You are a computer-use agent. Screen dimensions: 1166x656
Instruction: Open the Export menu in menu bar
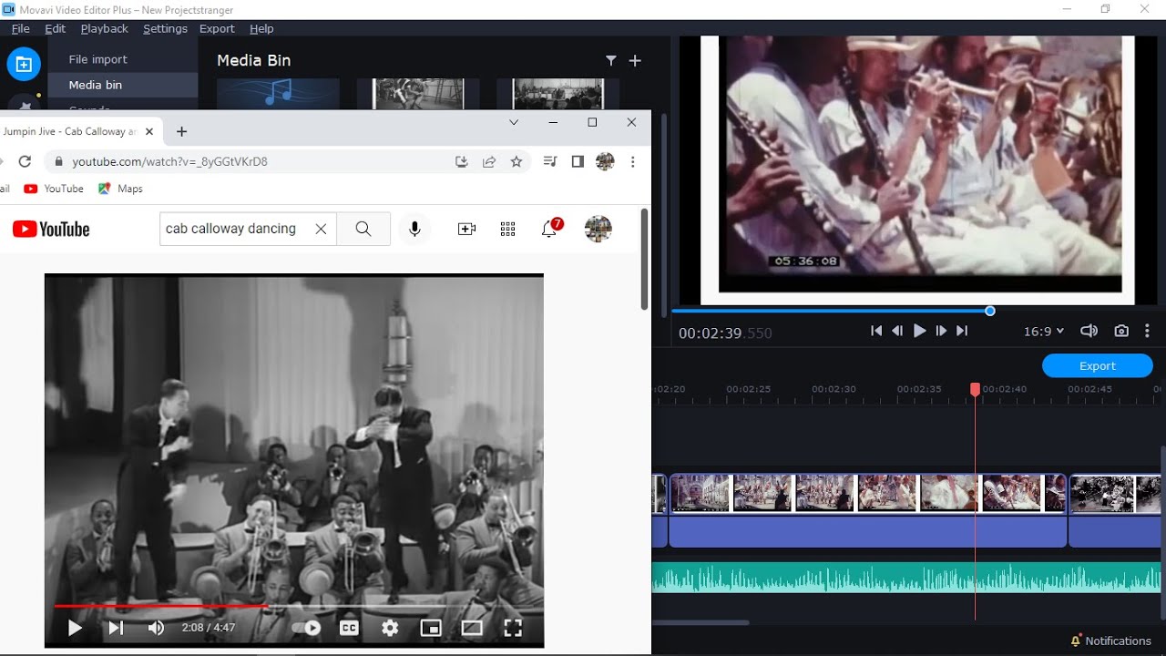(217, 28)
